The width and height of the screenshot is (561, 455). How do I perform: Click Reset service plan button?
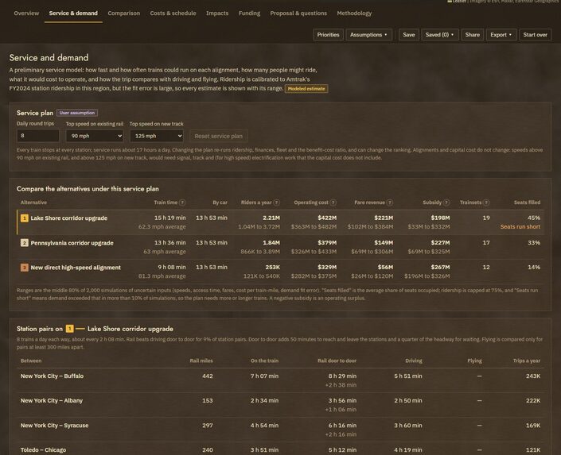[218, 136]
